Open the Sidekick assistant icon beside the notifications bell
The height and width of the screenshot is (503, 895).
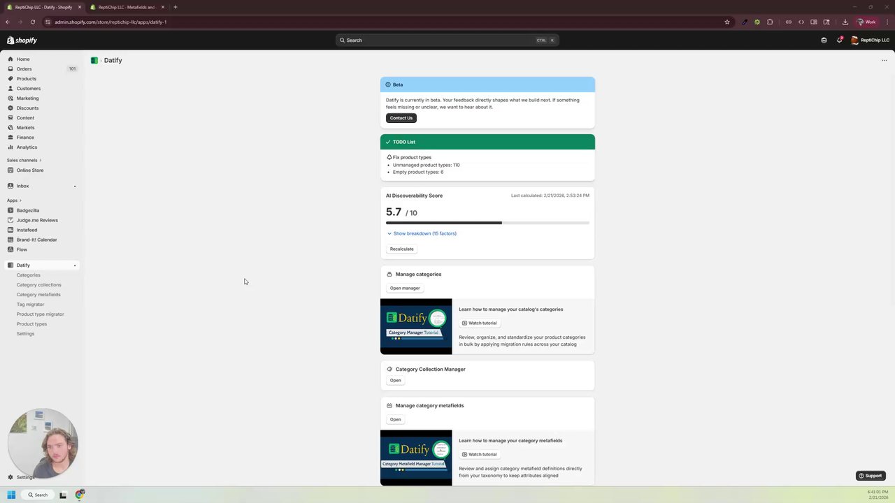[x=824, y=40]
